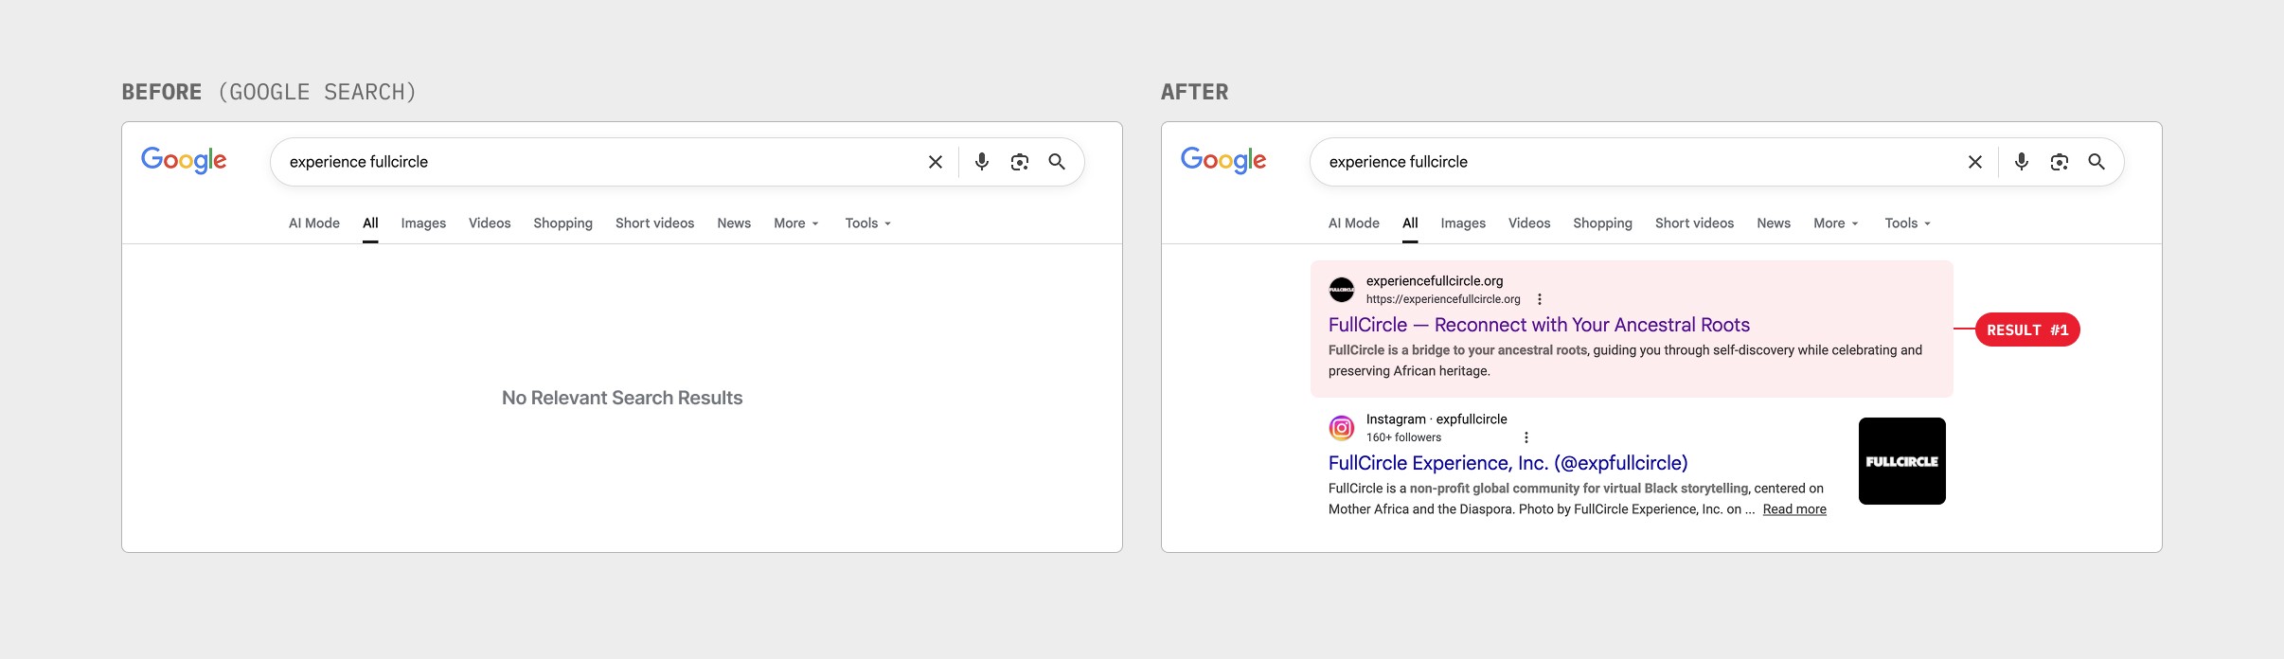This screenshot has width=2284, height=659.
Task: Switch to AI Mode tab in After panel
Action: [1354, 223]
